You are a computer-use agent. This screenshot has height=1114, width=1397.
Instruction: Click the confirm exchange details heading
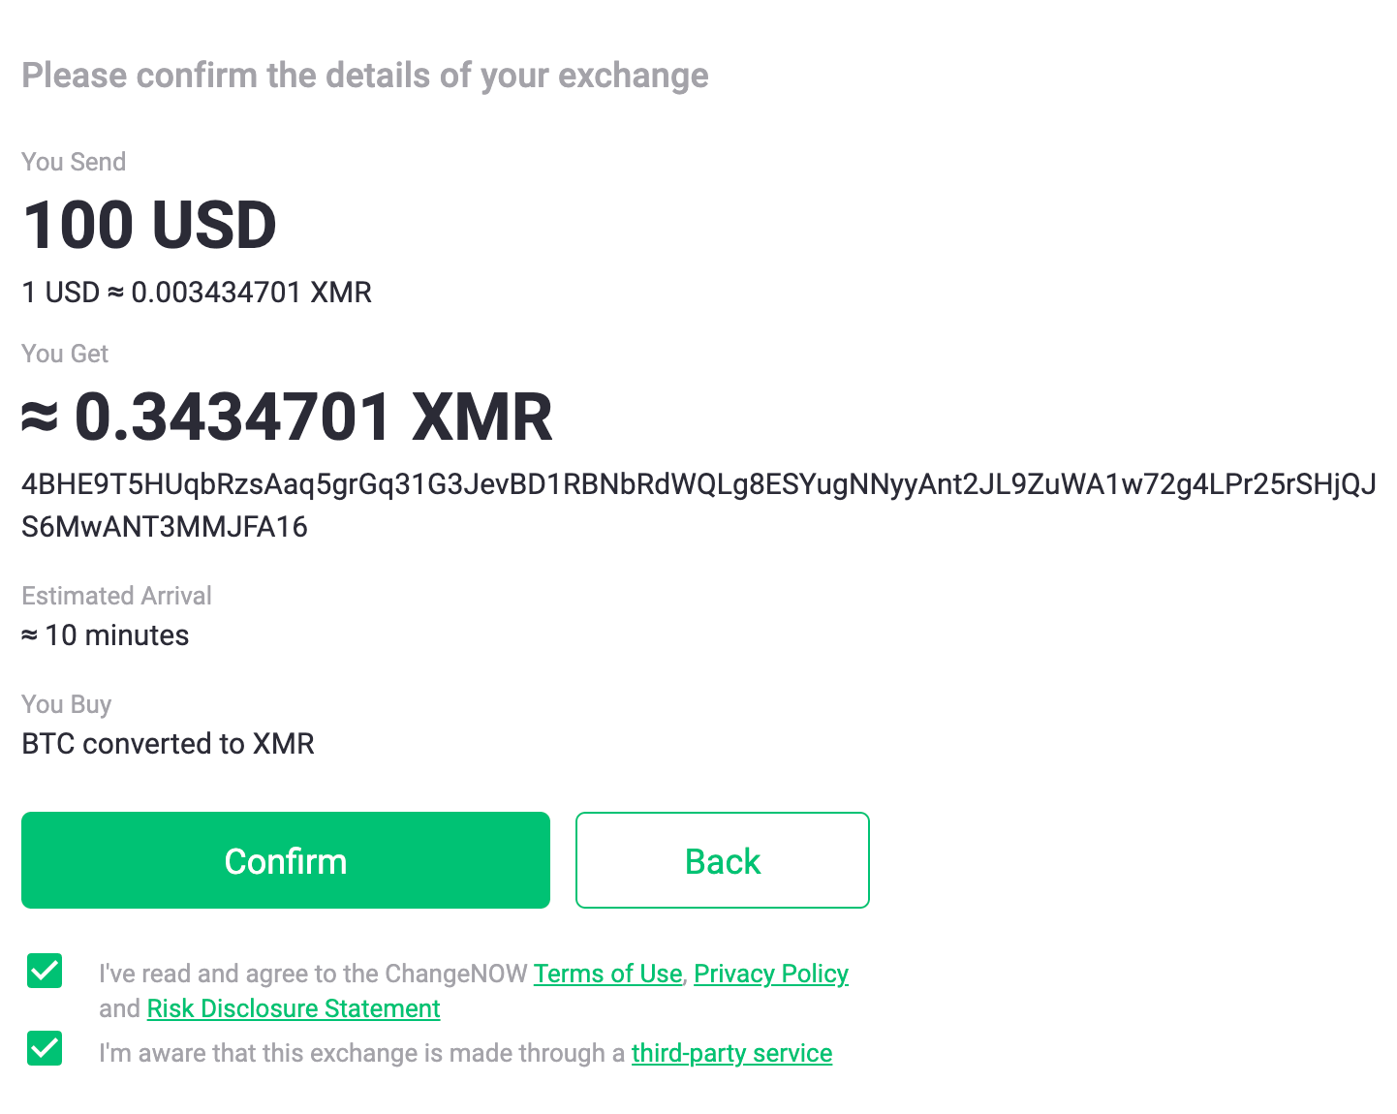point(364,76)
